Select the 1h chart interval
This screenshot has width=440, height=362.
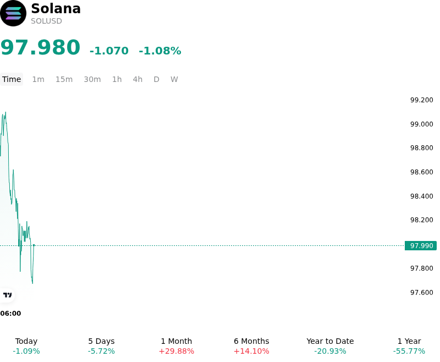pos(117,79)
